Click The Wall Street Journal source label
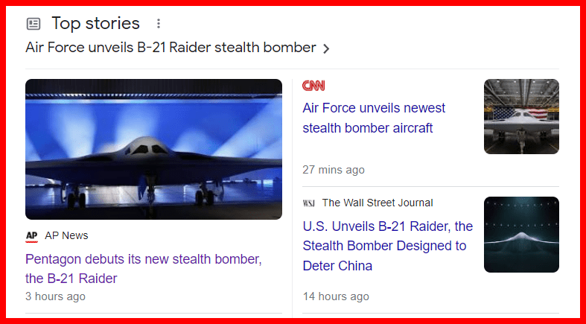The image size is (586, 324). (x=378, y=203)
